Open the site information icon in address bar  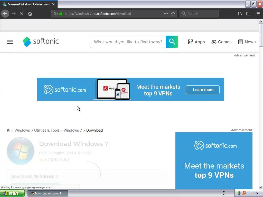coord(55,14)
